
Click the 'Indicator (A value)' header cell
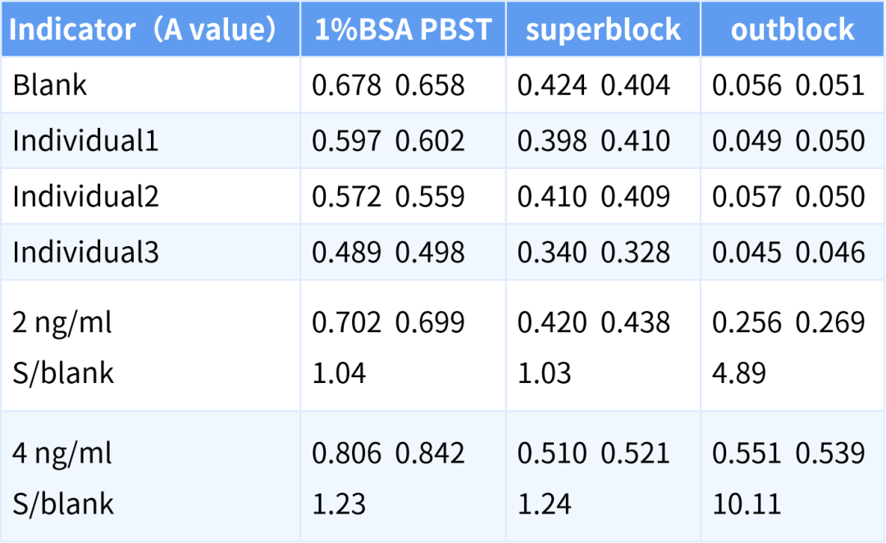[x=144, y=30]
